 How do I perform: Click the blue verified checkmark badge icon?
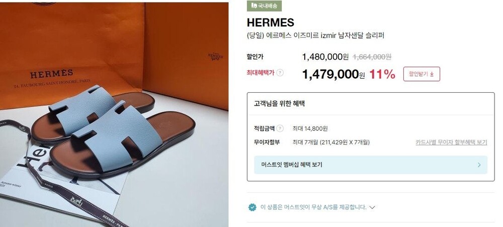pos(253,207)
